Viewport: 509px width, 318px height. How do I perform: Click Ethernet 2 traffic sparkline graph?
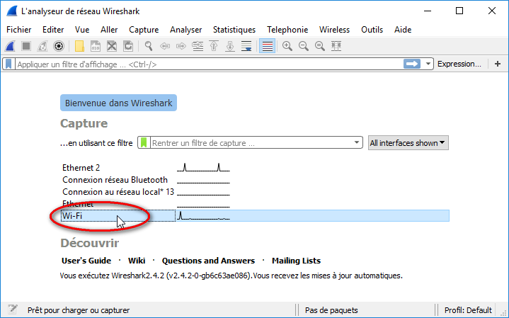click(x=203, y=168)
